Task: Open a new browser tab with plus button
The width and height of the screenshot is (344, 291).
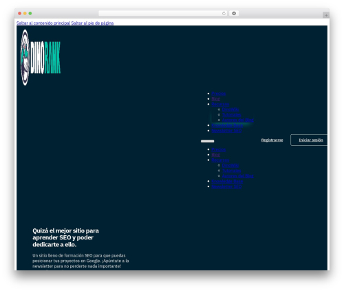Action: (x=326, y=15)
